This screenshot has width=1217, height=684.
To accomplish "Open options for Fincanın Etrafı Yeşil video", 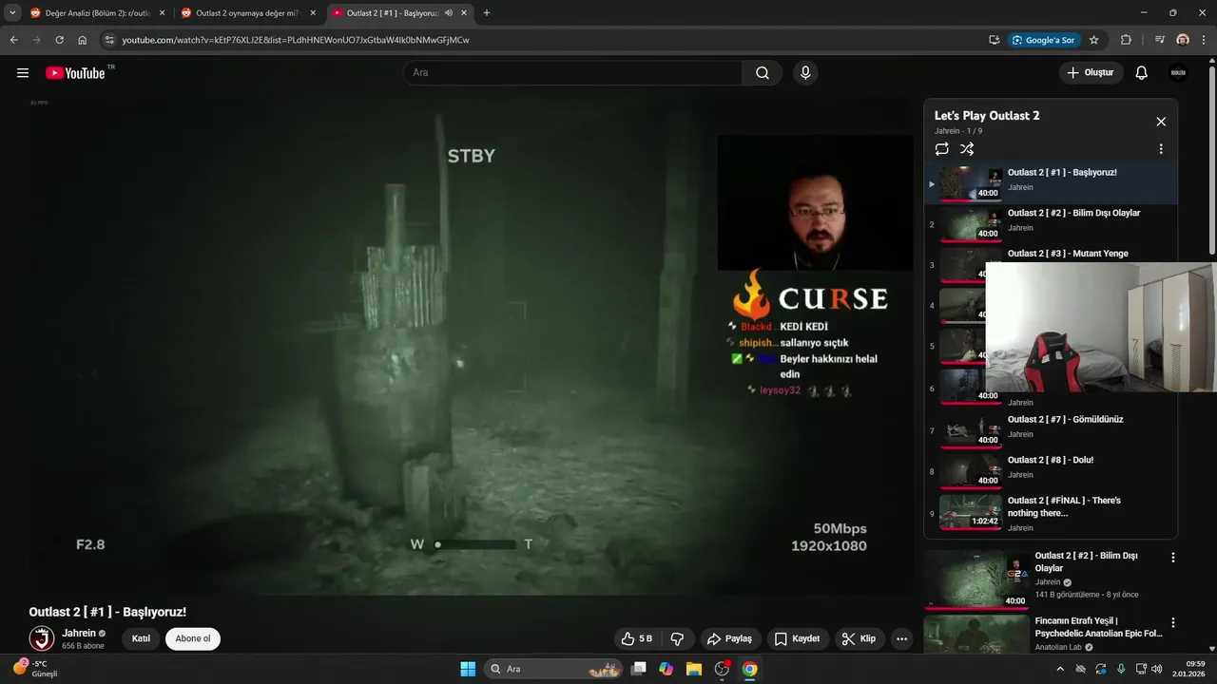I will [1172, 623].
